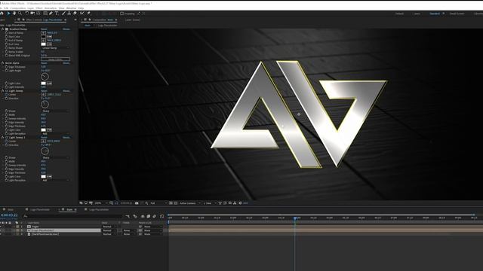Open the Animation menu
Screen dimensions: 483x271
tap(51, 8)
